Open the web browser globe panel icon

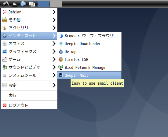(x=23, y=4)
